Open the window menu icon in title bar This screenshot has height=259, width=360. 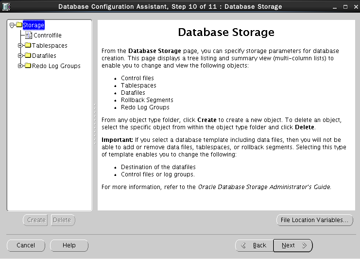pos(6,6)
